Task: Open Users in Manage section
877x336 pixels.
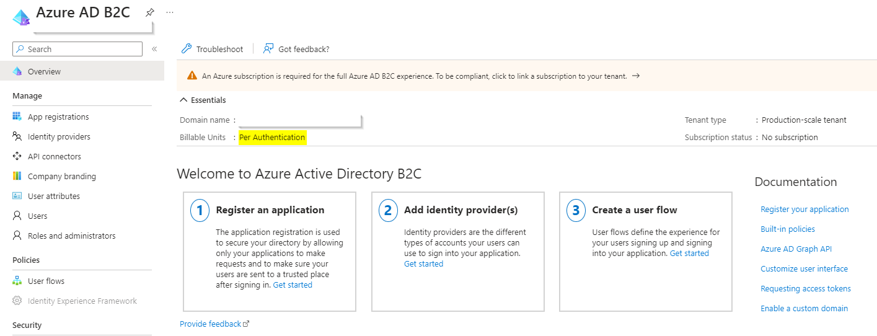Action: coord(38,216)
